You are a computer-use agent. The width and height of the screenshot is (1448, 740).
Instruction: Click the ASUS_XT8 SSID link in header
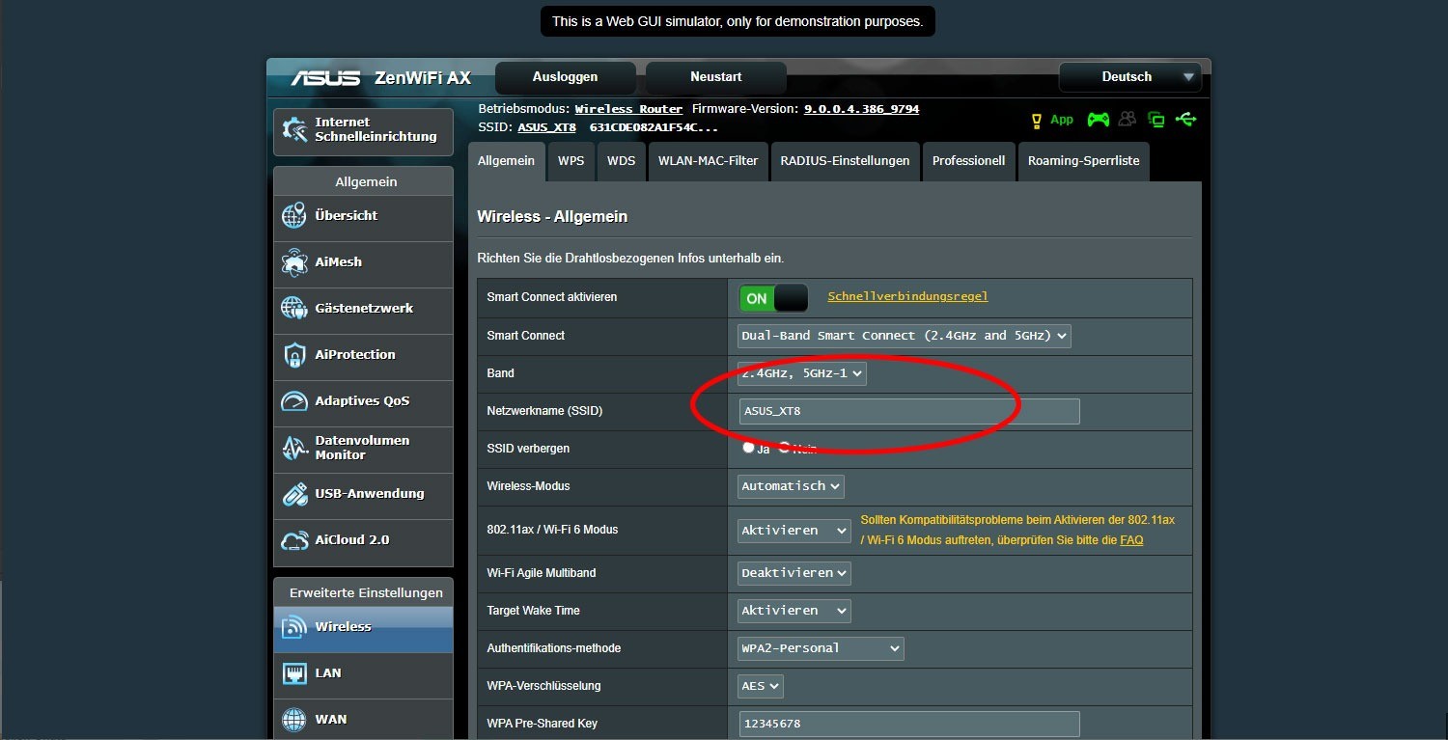click(546, 127)
